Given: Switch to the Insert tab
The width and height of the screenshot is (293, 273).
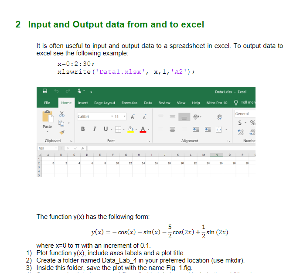Looking at the screenshot, I should [83, 103].
